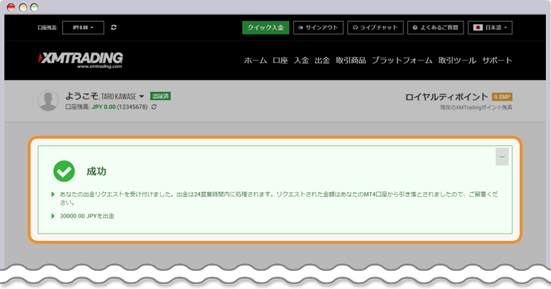Click the XMTrading logo
Viewport: 551px width, 289px height.
click(80, 60)
